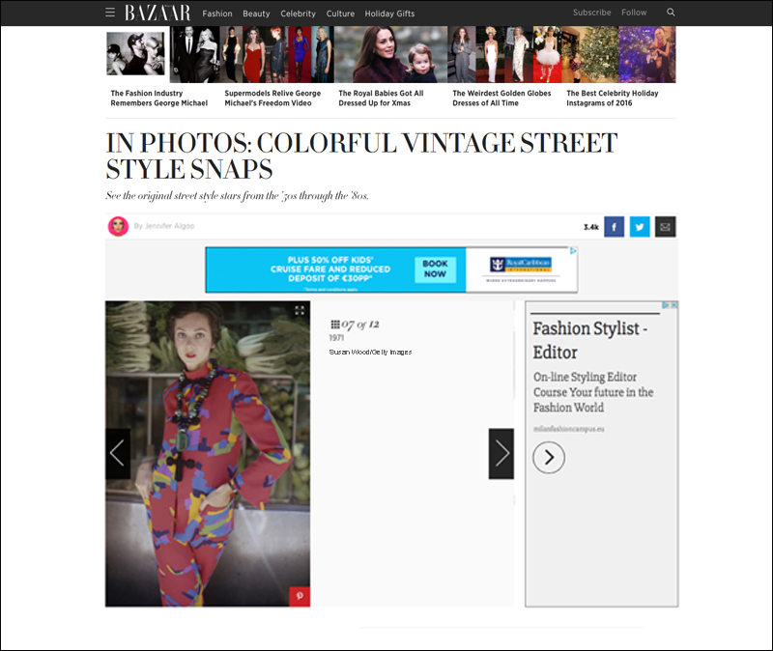Share article on Facebook
773x651 pixels.
614,227
